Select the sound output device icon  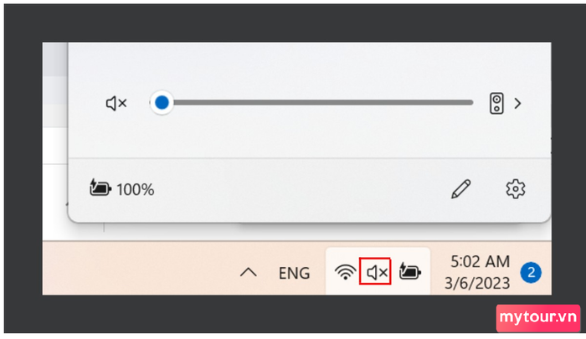click(x=496, y=104)
